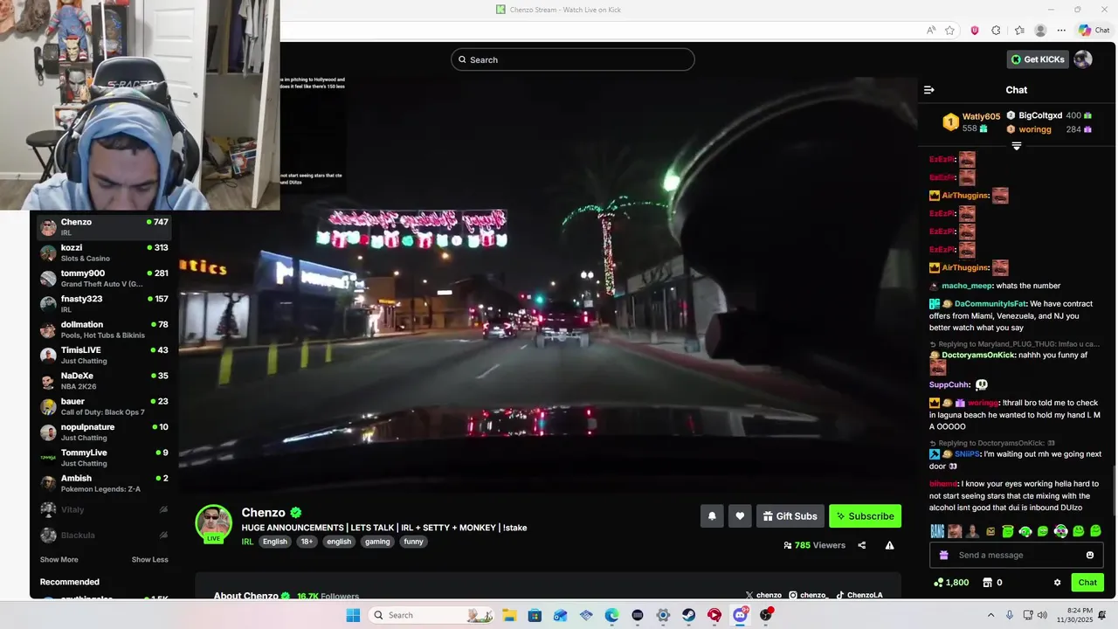The height and width of the screenshot is (629, 1118).
Task: Check the 1,800 channel points balance
Action: tap(951, 583)
